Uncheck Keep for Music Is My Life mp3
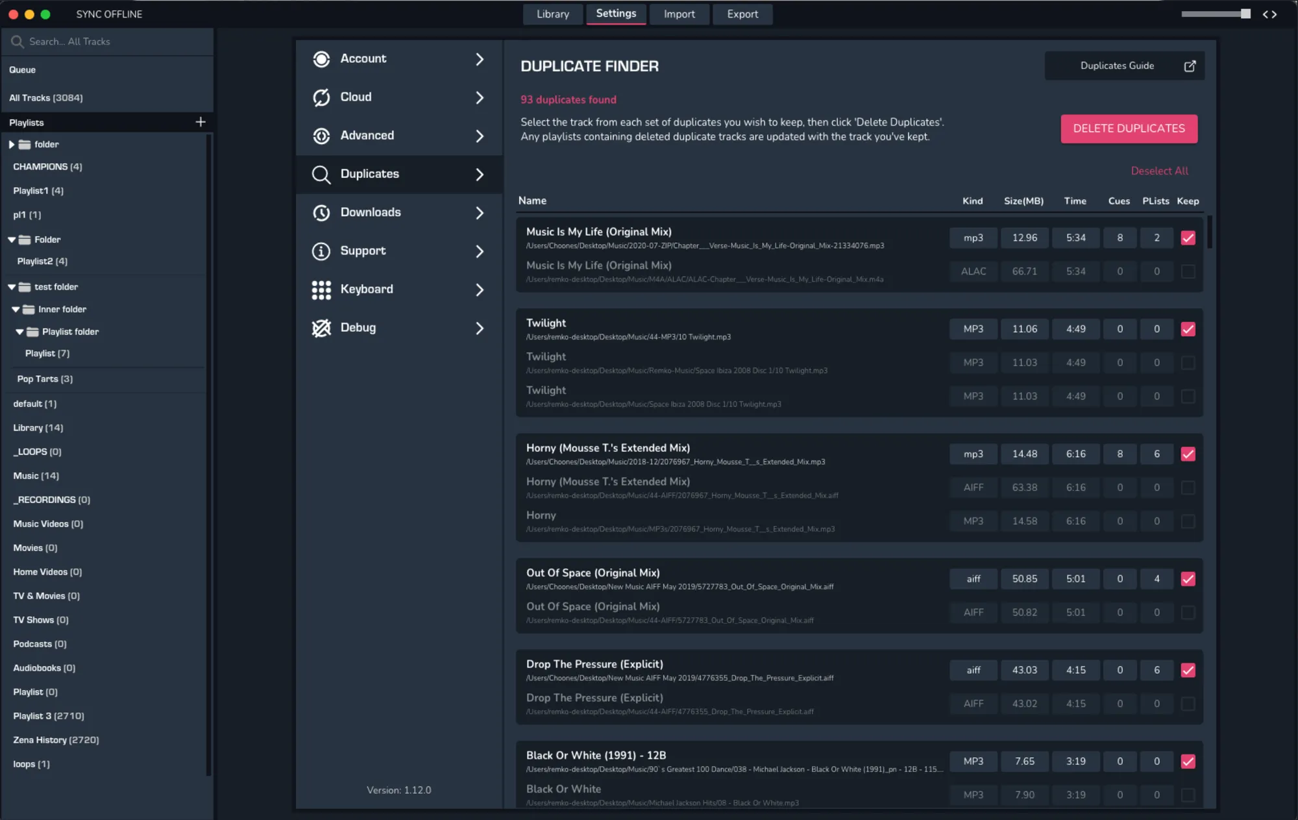Screen dimensions: 1298x820 click(1188, 238)
